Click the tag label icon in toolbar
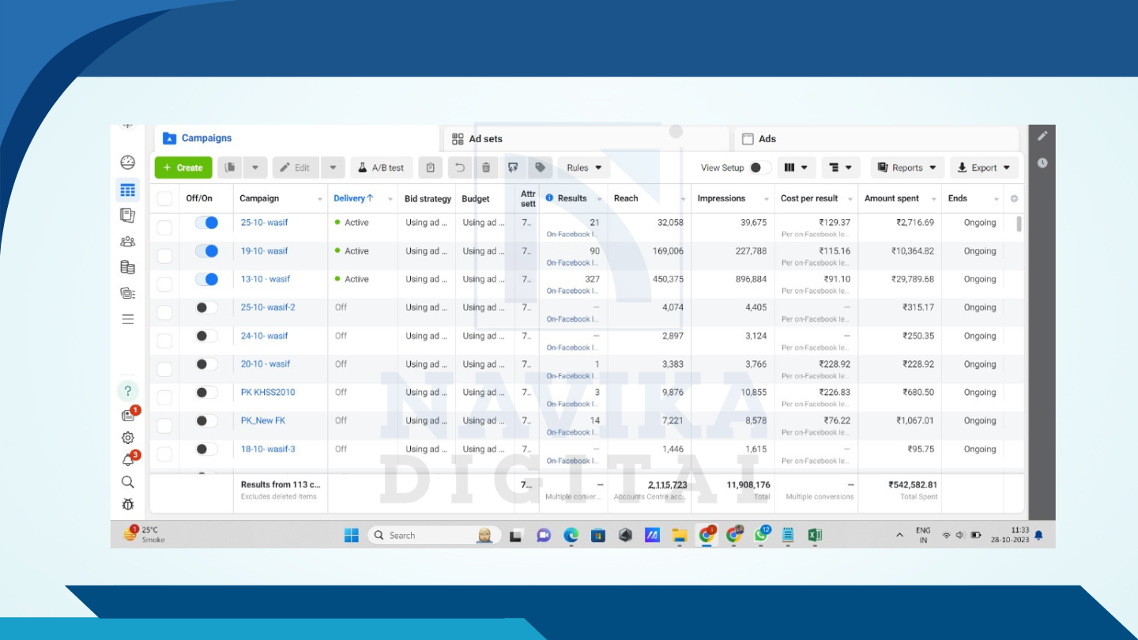This screenshot has height=640, width=1138. [540, 168]
